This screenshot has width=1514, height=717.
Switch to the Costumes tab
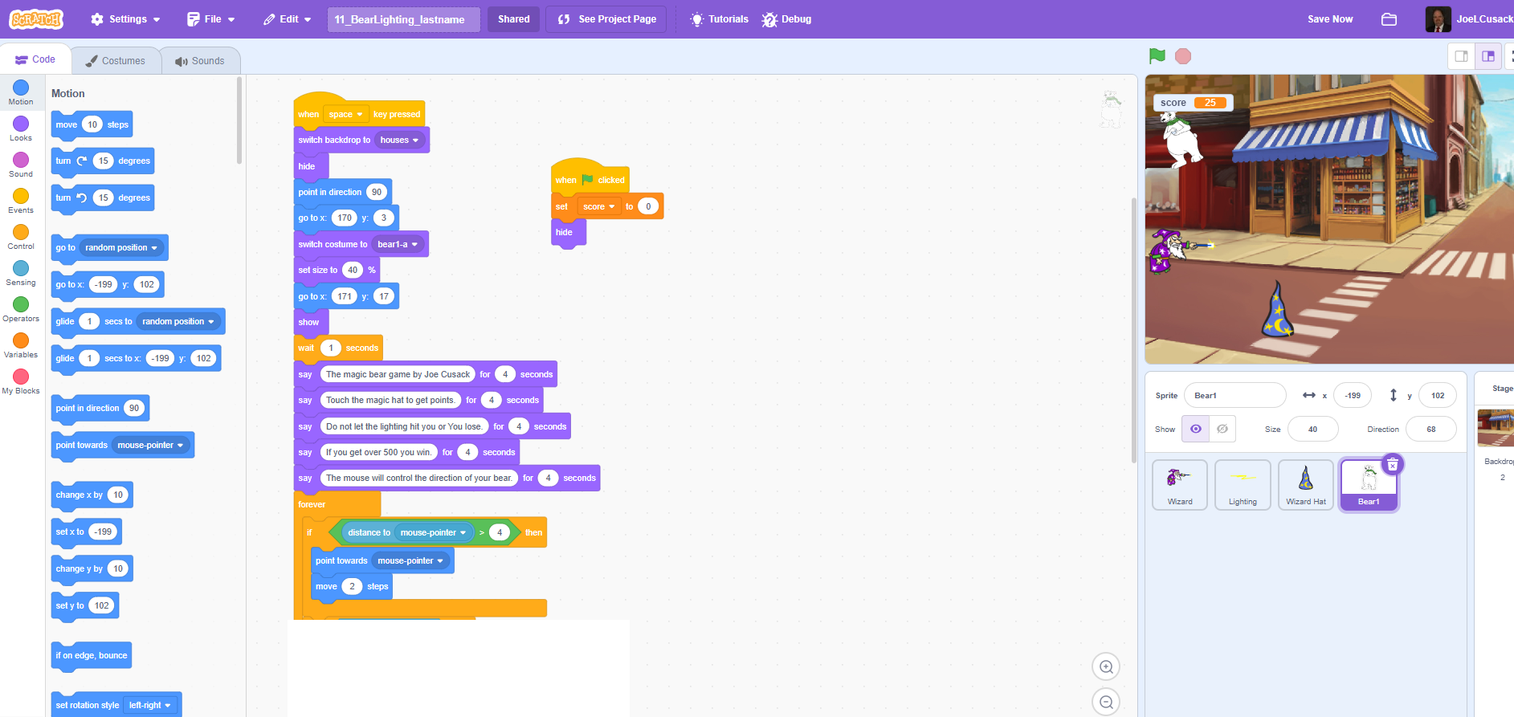click(x=116, y=61)
